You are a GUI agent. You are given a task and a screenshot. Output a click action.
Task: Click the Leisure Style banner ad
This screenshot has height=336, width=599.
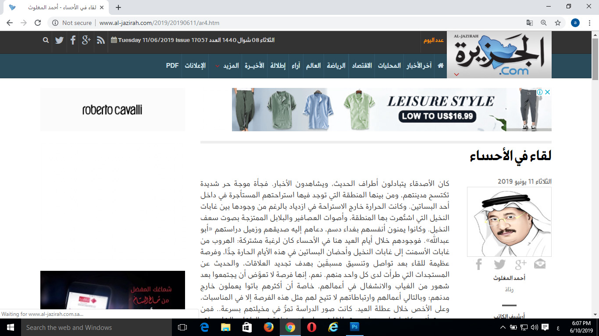[x=392, y=109]
